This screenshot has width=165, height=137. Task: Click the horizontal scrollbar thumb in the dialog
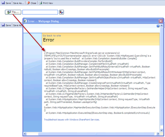click(x=96, y=134)
